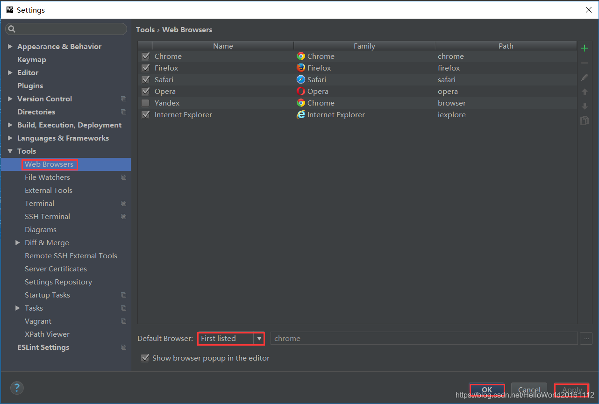Expand the Version Control arrow
Image resolution: width=599 pixels, height=404 pixels.
click(x=10, y=99)
